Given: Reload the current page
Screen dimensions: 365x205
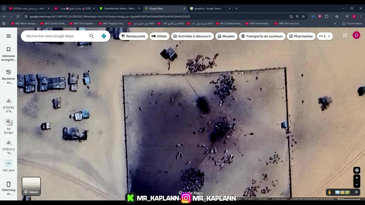Looking at the screenshot, I should (18, 17).
